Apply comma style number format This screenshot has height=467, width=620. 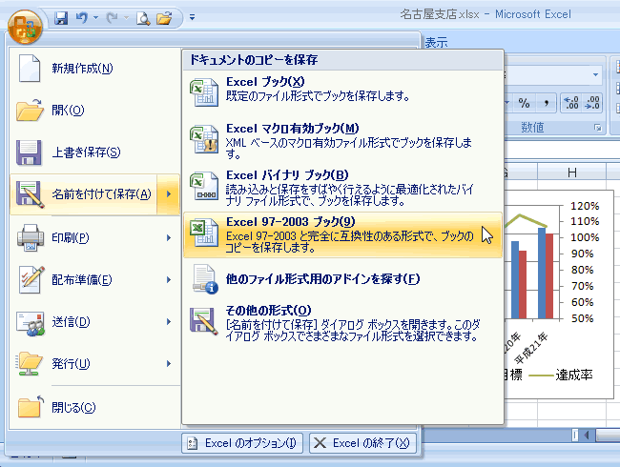pyautogui.click(x=545, y=103)
